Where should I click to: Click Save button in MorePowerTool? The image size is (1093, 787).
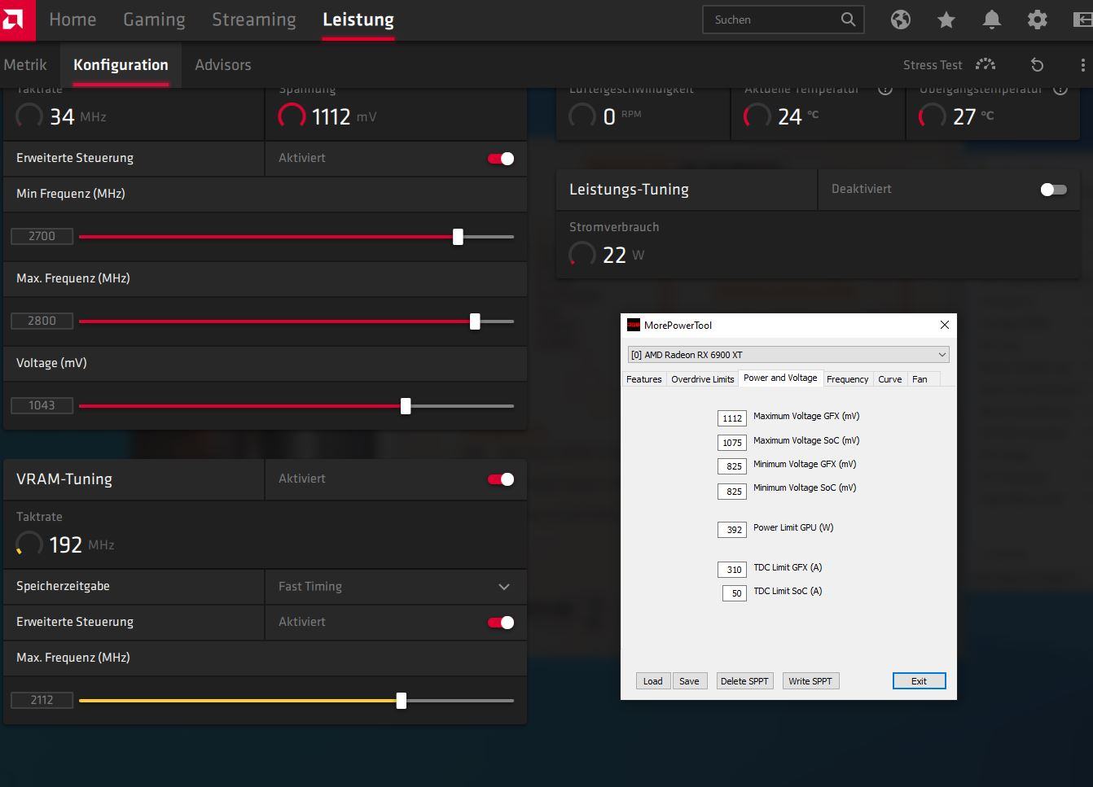coord(689,681)
